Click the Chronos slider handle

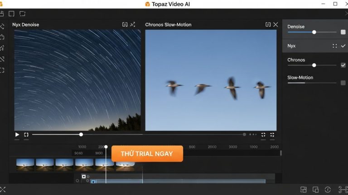pos(314,65)
